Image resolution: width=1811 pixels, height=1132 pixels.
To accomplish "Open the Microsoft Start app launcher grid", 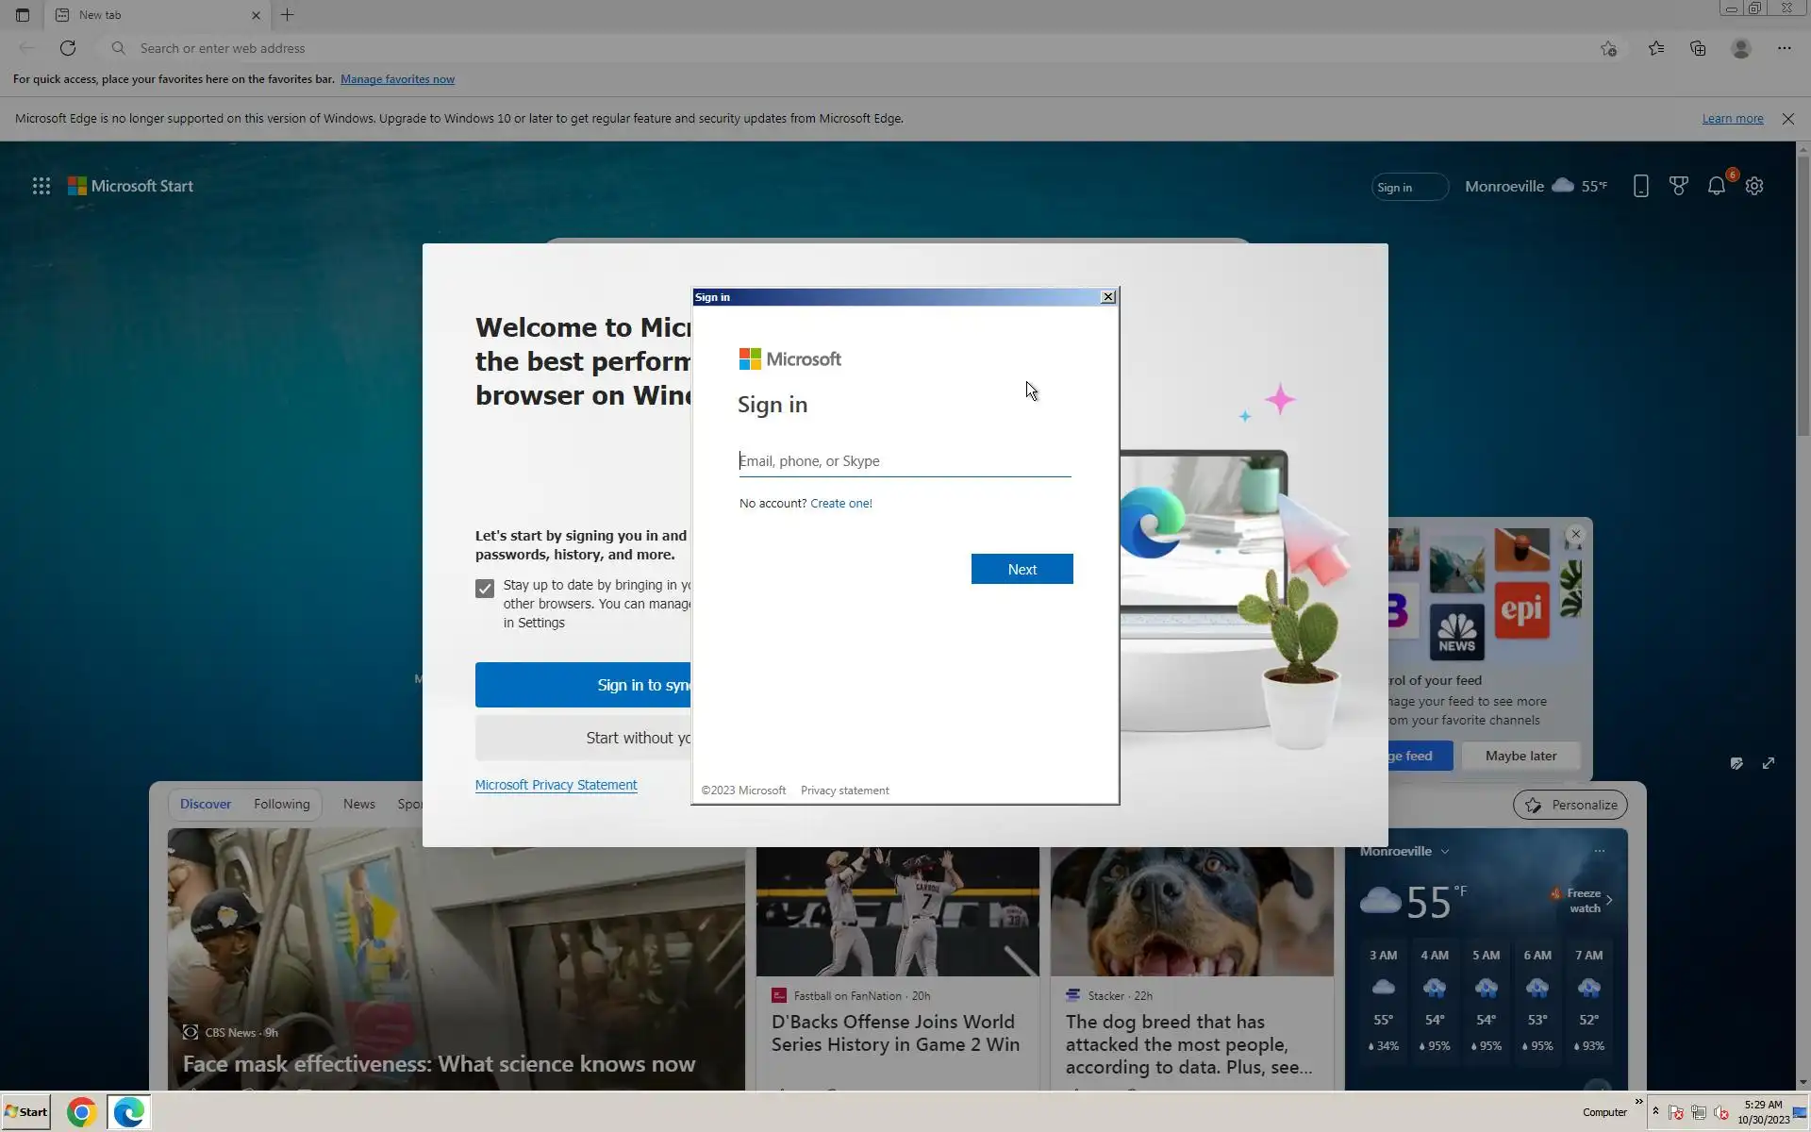I will pos(42,186).
